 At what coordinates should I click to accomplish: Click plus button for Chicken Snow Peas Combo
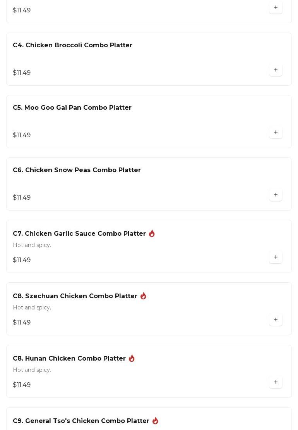point(276,195)
